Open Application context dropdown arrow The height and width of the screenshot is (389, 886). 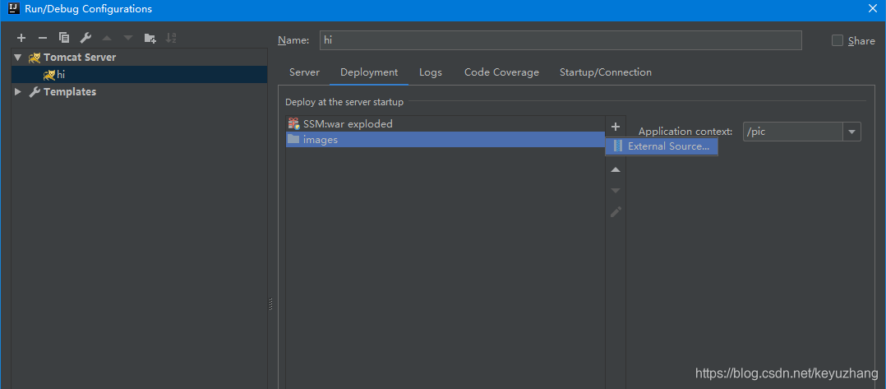[851, 132]
